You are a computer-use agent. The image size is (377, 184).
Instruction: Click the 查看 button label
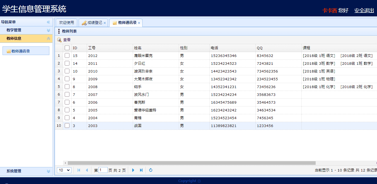click(x=67, y=40)
